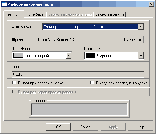Click the Черный symbol color swatch

click(90, 56)
